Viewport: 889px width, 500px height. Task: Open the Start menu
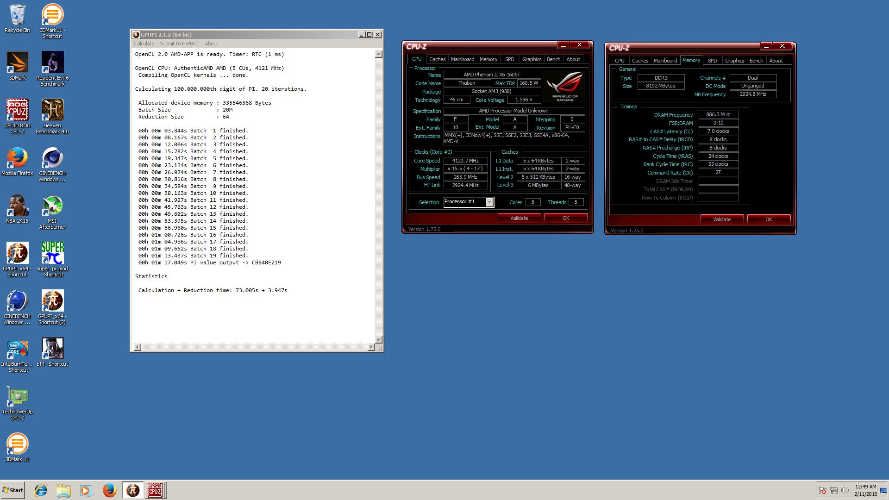(x=13, y=490)
